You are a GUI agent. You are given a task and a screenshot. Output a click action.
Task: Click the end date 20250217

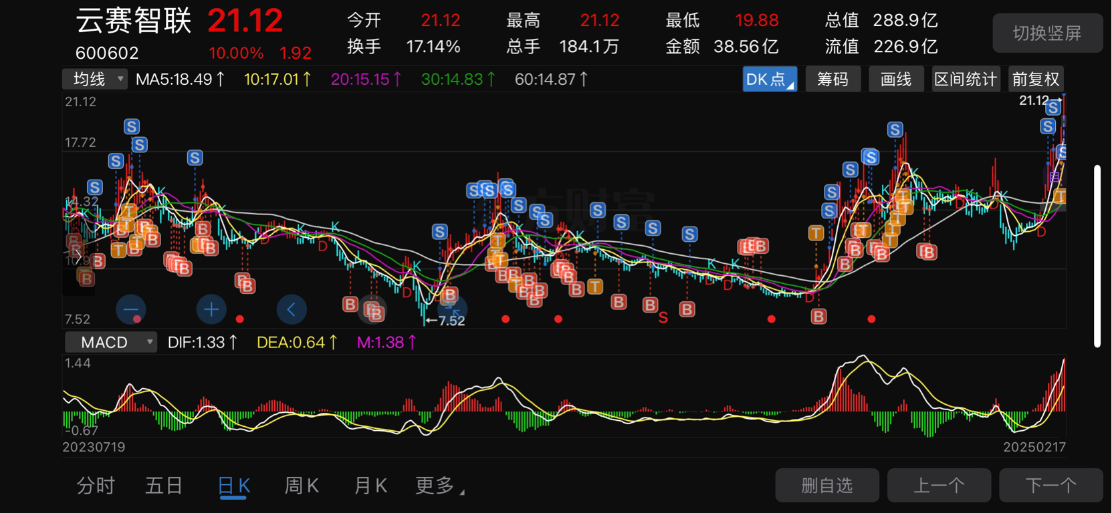point(1034,447)
